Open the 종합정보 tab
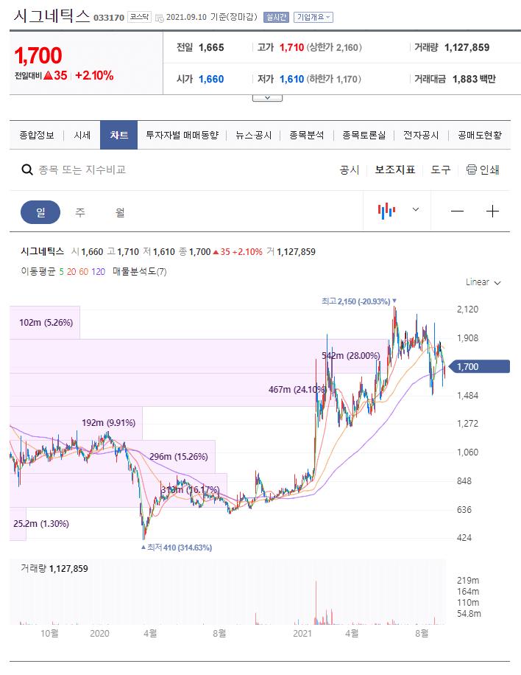 pos(37,135)
